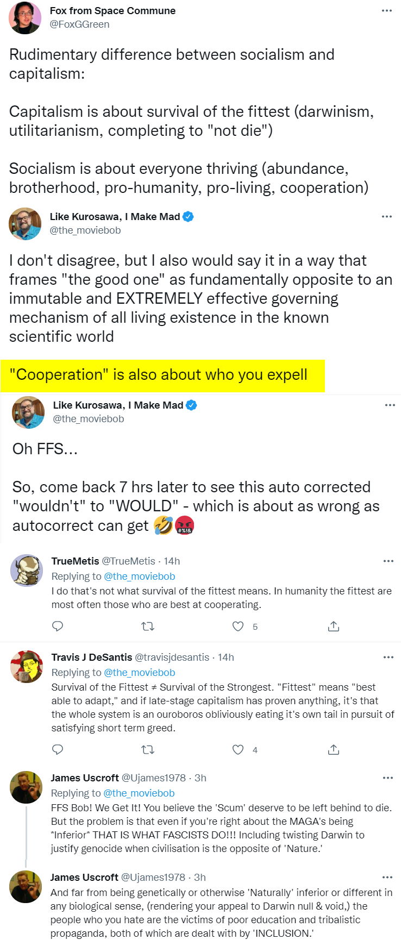Click the verified badge in the "Oh FFS" tweet
401x946 pixels.
(191, 405)
